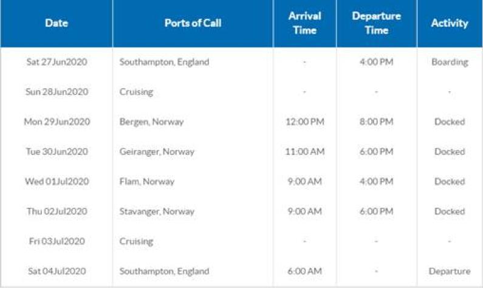Select the Departure activity cell
Viewport: 483px width, 288px height.
pos(450,272)
